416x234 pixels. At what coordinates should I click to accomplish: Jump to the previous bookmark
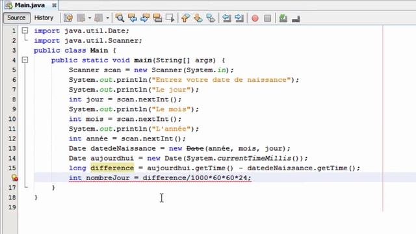(x=185, y=18)
